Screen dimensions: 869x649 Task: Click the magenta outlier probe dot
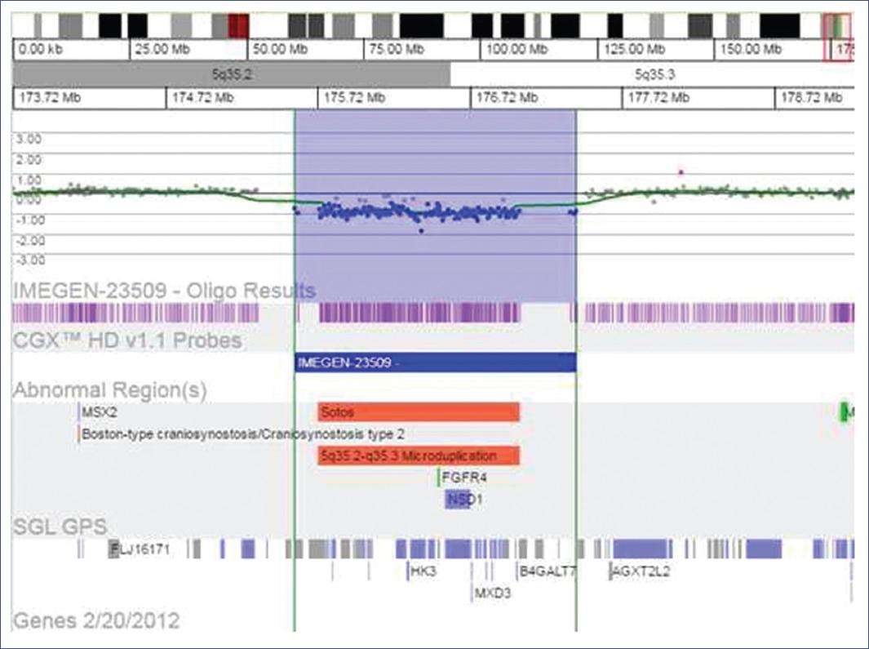click(681, 171)
